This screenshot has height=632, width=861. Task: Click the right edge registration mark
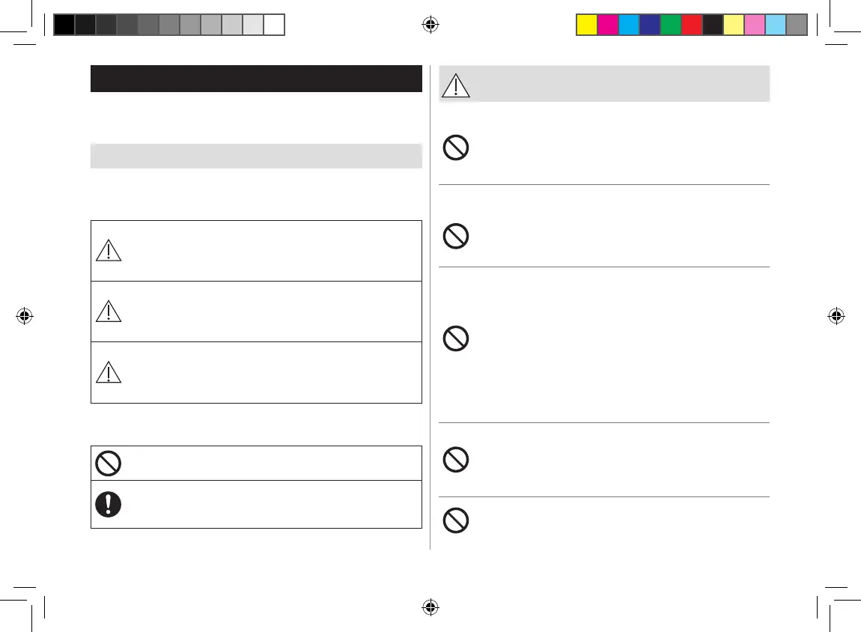pos(836,316)
